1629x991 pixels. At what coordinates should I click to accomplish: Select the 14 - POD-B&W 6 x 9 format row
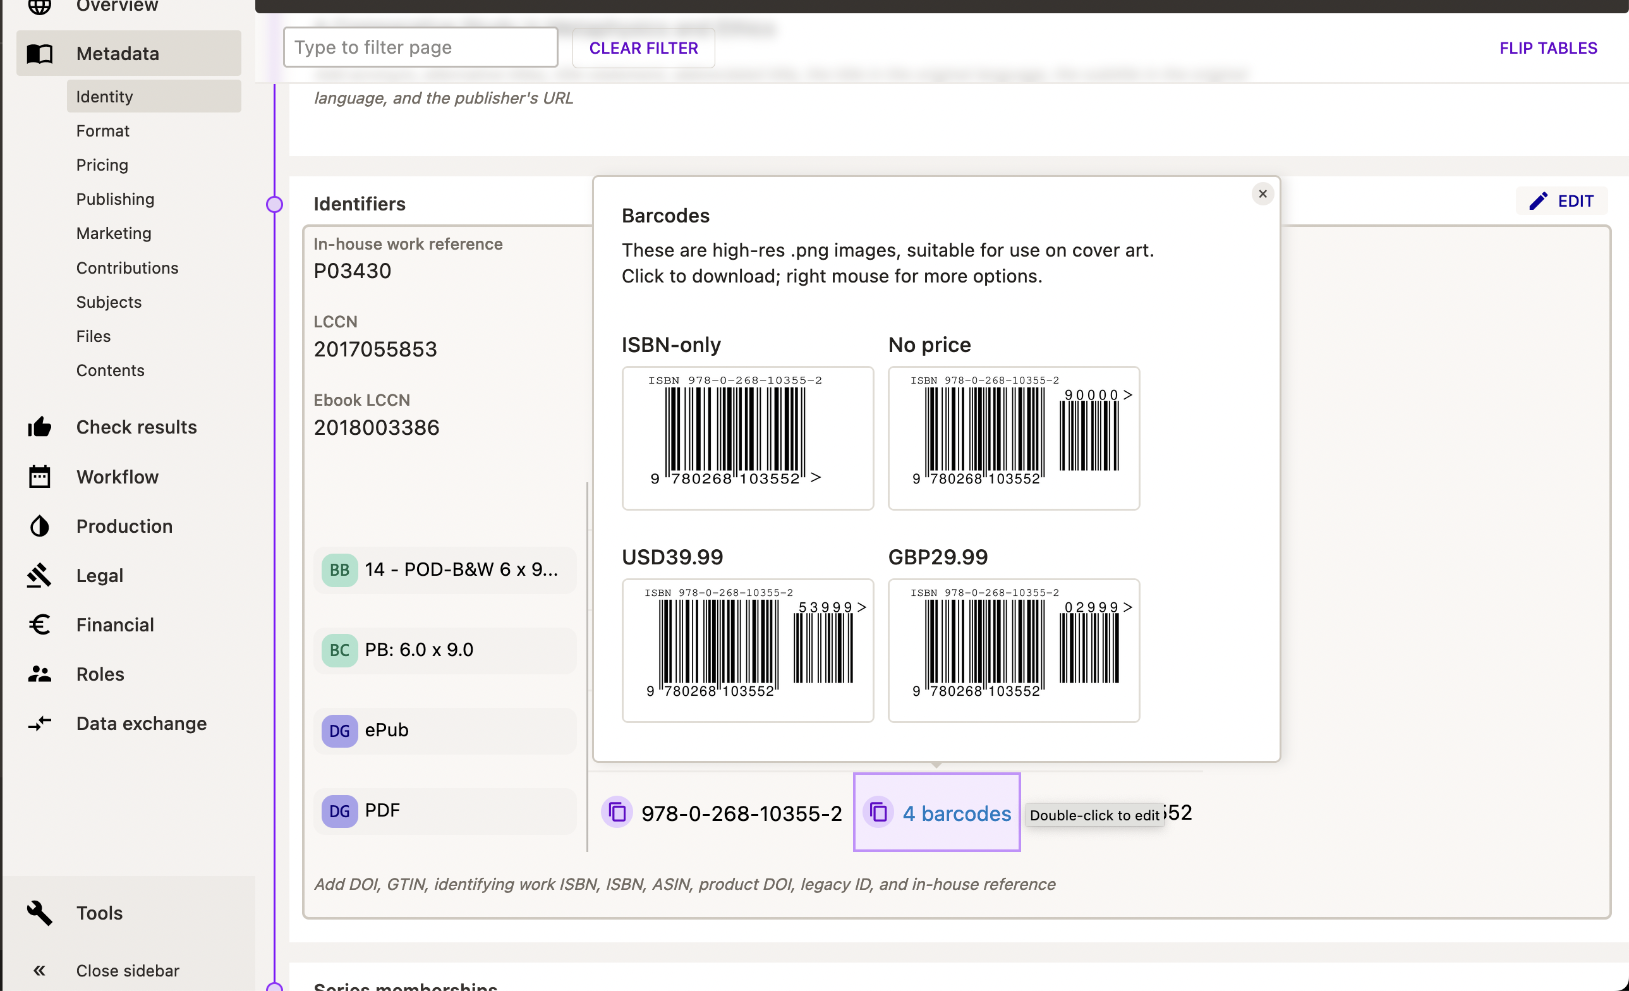coord(445,570)
